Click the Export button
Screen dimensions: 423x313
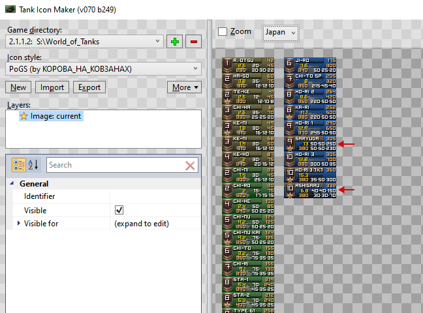point(89,87)
